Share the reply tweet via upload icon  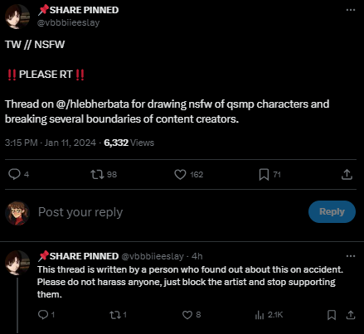point(351,315)
